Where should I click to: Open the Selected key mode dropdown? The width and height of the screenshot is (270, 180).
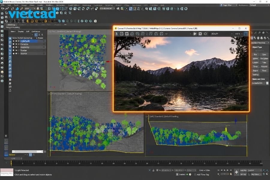[254, 170]
